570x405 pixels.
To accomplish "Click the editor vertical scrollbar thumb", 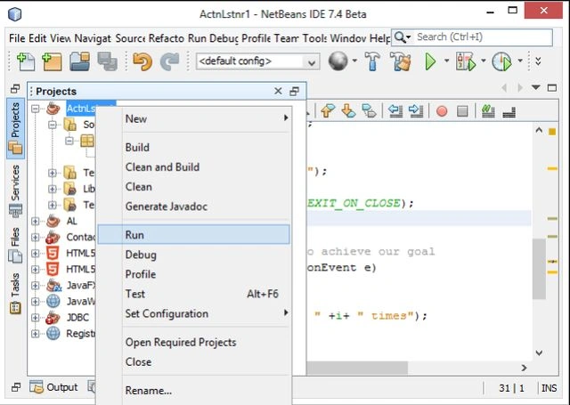I will coord(539,269).
